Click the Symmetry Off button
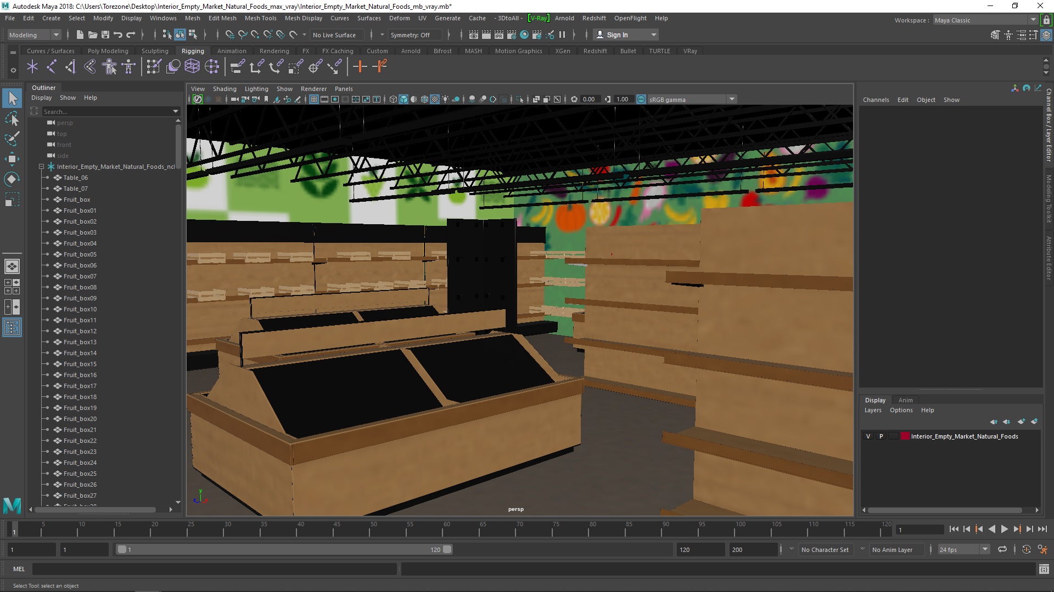Image resolution: width=1054 pixels, height=592 pixels. pos(410,34)
